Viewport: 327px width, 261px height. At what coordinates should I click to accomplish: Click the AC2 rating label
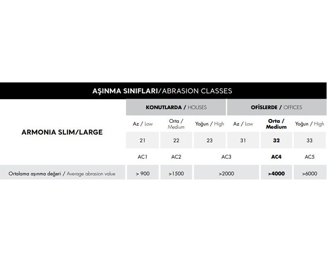coord(176,157)
